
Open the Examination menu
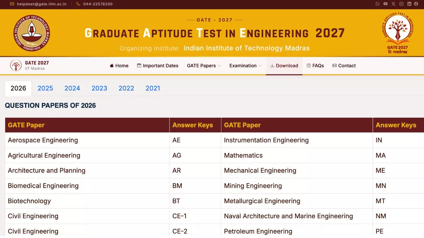[245, 65]
